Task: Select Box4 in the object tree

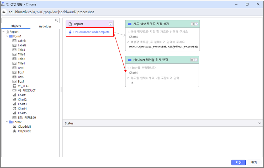Action: point(21,72)
